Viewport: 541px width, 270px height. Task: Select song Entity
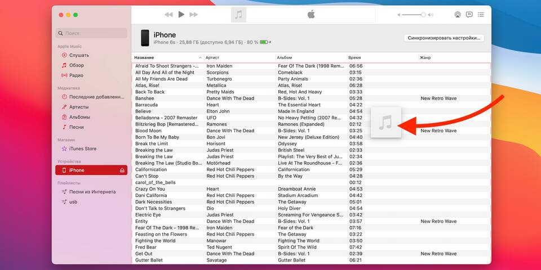pyautogui.click(x=141, y=222)
